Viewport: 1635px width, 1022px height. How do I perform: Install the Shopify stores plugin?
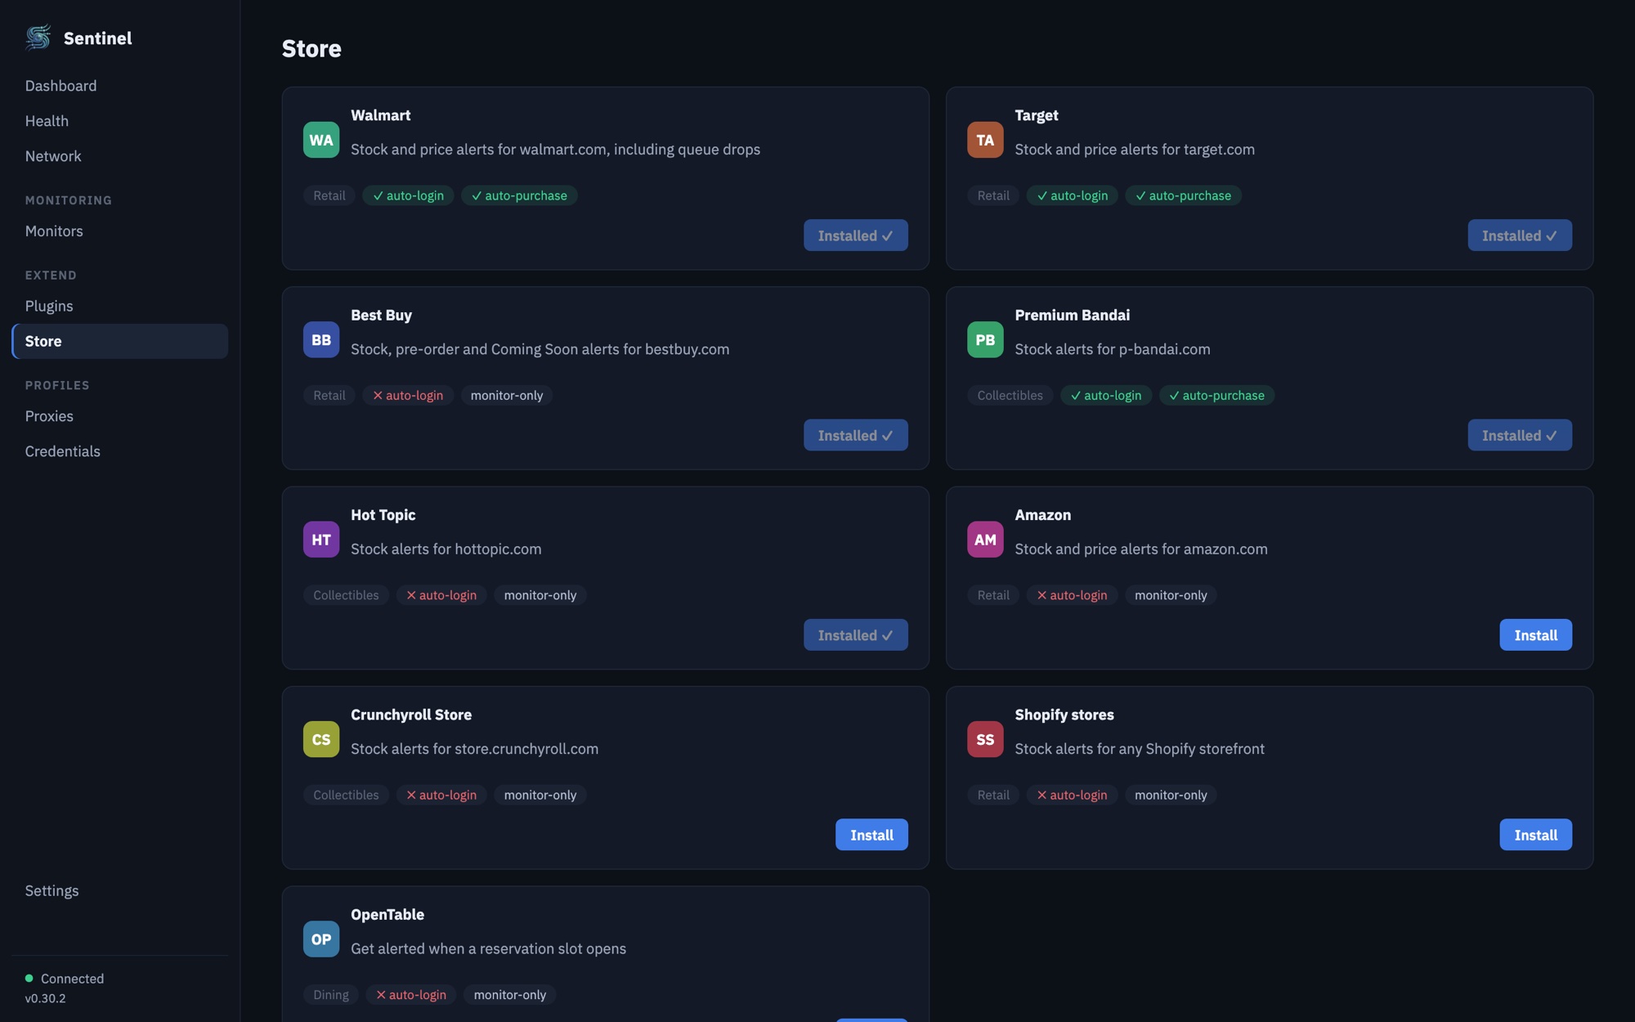pos(1535,835)
